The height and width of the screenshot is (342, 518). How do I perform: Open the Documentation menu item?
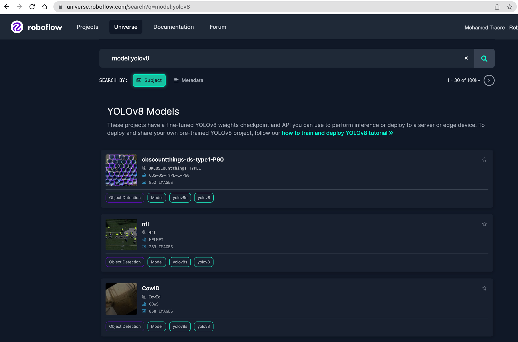tap(174, 27)
